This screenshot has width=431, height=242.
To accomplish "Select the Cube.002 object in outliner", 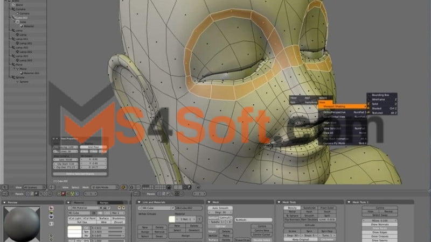I will click(21, 17).
